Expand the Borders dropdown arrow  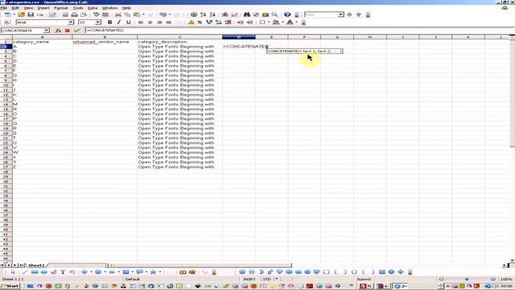point(269,23)
